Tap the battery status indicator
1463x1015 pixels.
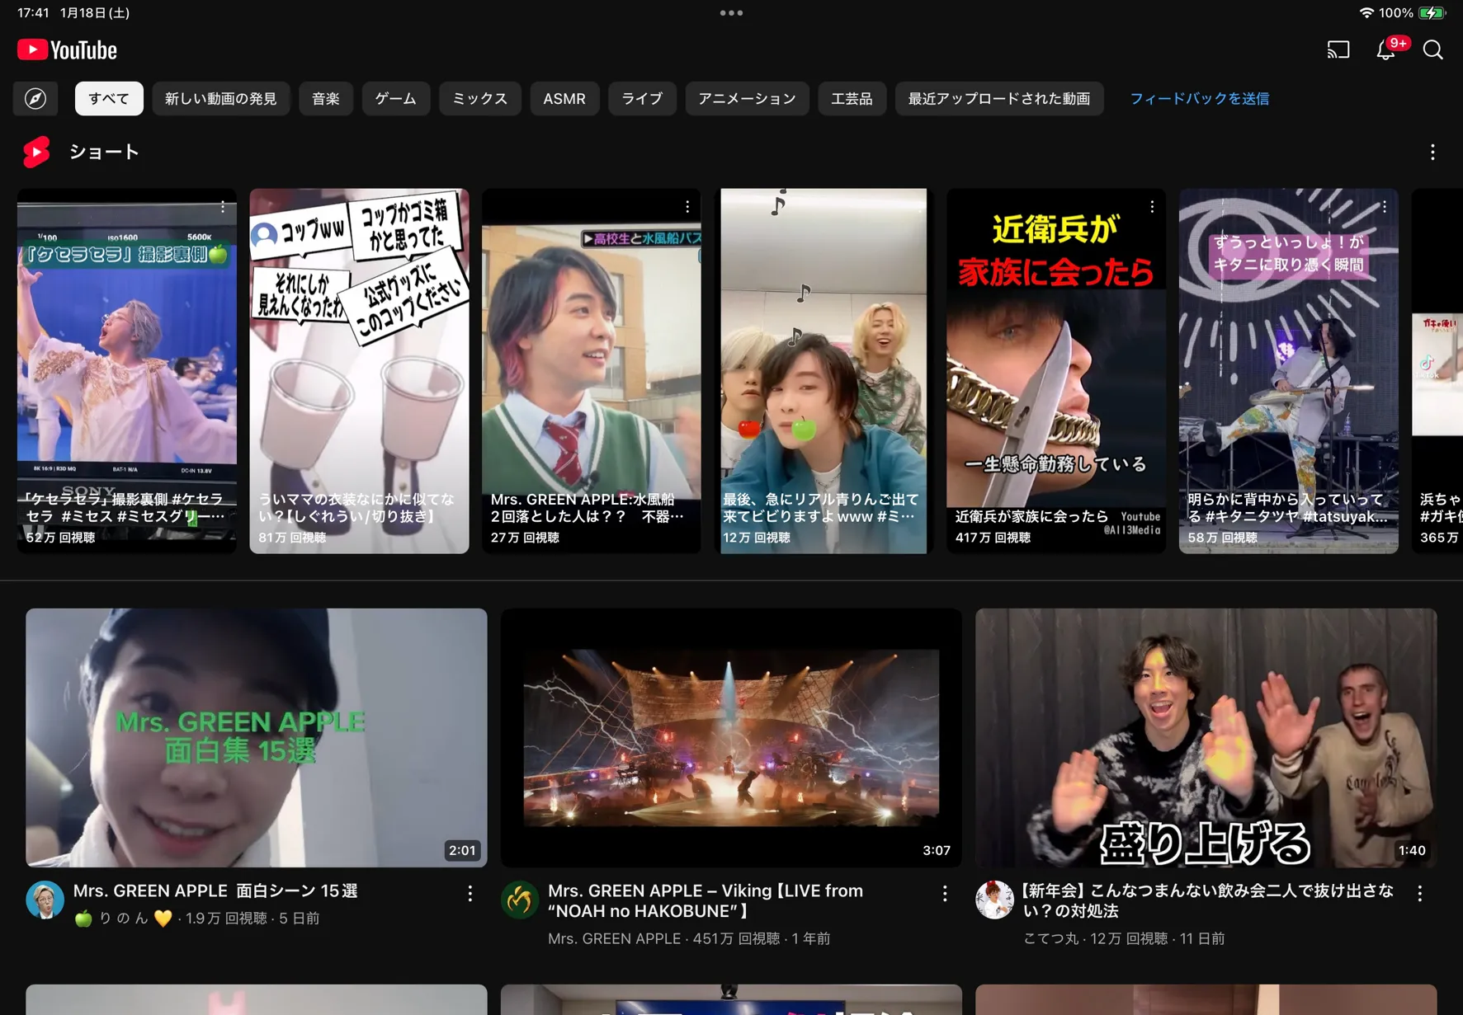[x=1432, y=13]
